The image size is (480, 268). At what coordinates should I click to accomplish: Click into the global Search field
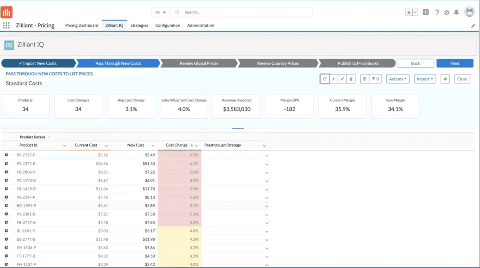[x=241, y=12]
